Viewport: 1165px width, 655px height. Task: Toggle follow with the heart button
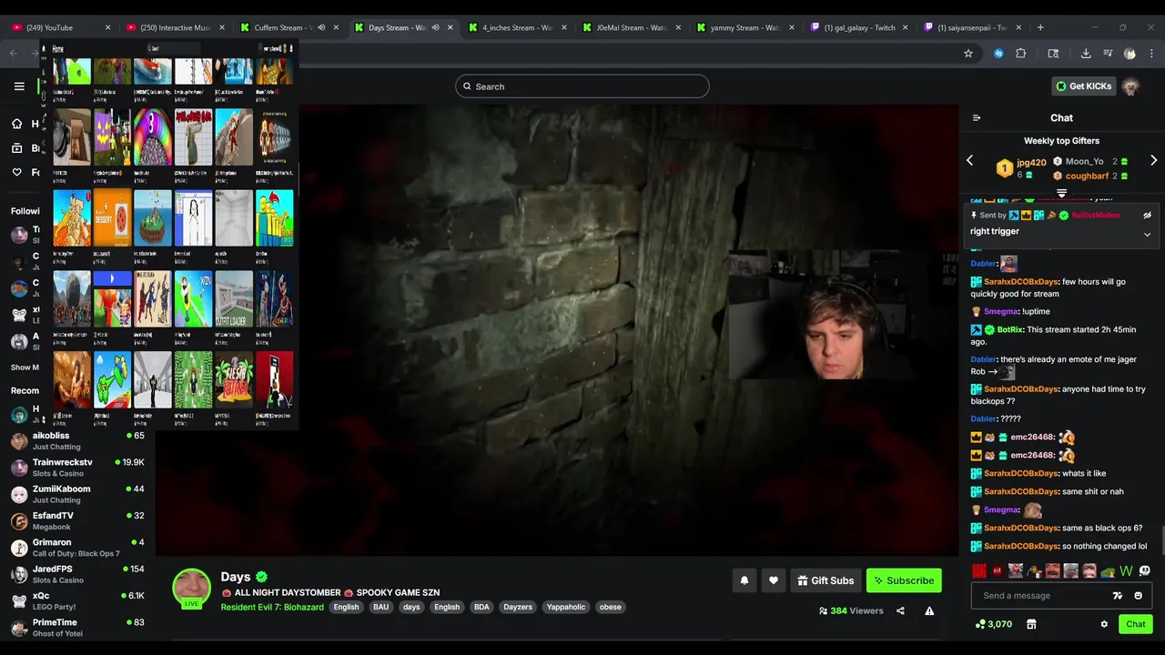click(x=774, y=580)
